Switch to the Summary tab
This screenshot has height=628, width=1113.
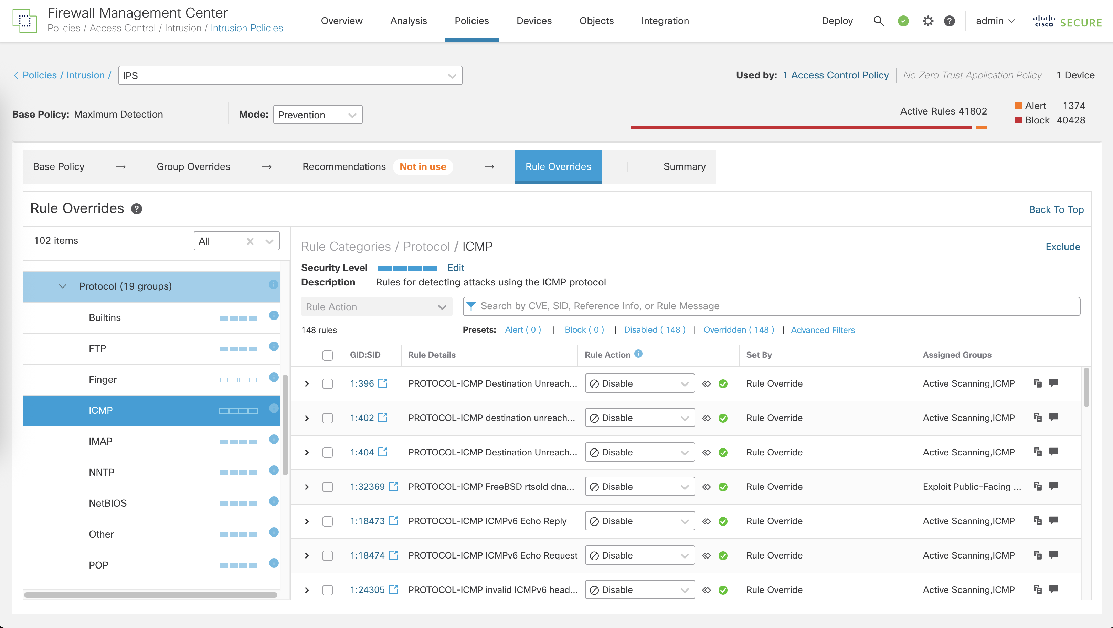pyautogui.click(x=685, y=167)
